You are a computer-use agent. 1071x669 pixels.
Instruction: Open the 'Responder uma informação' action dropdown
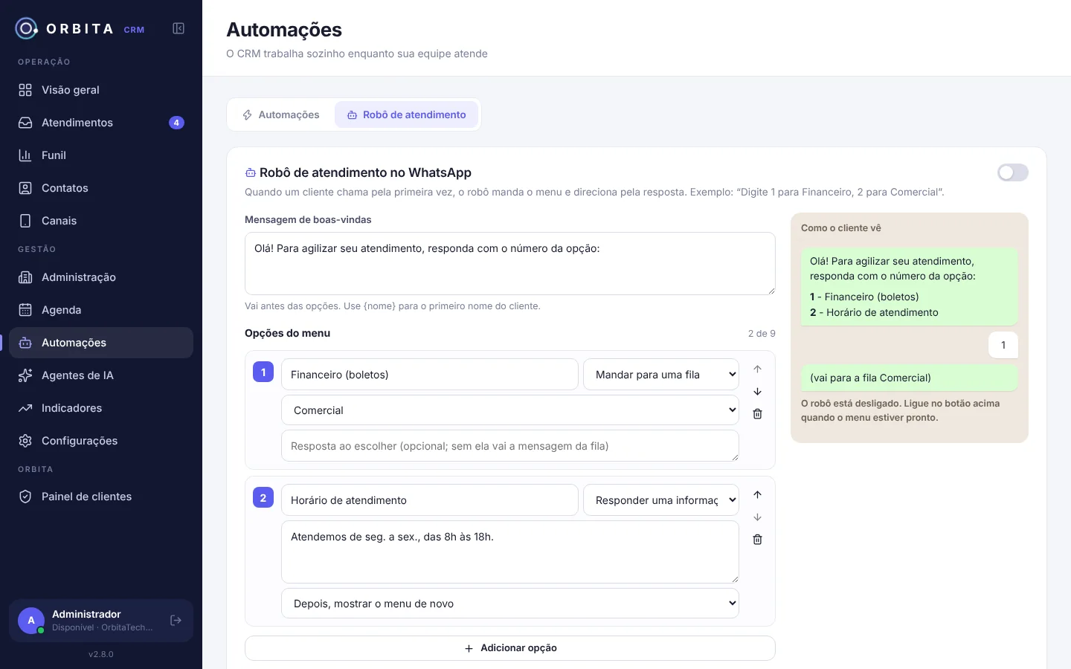point(661,500)
